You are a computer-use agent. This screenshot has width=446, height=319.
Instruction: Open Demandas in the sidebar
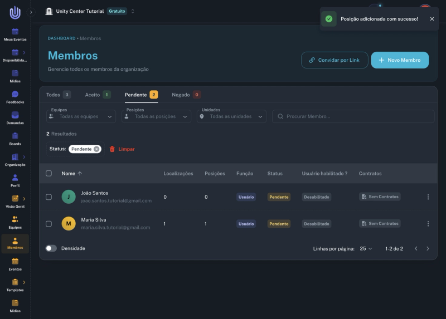15,118
